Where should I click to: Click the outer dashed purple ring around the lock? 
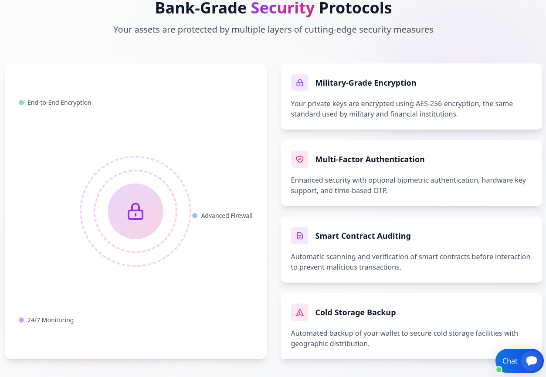point(136,157)
